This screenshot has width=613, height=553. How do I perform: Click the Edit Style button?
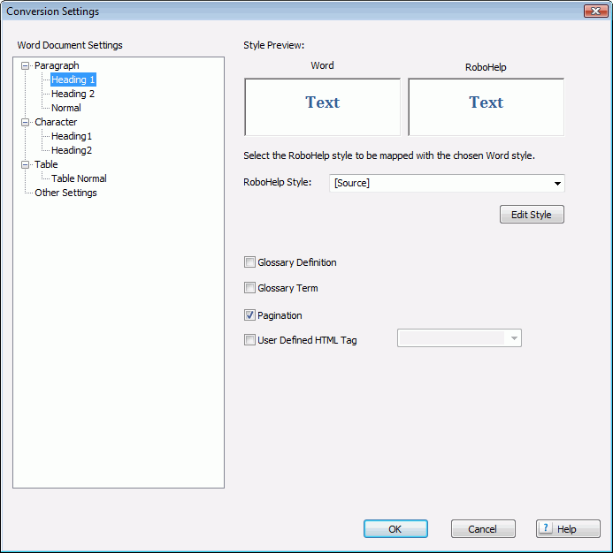[532, 215]
